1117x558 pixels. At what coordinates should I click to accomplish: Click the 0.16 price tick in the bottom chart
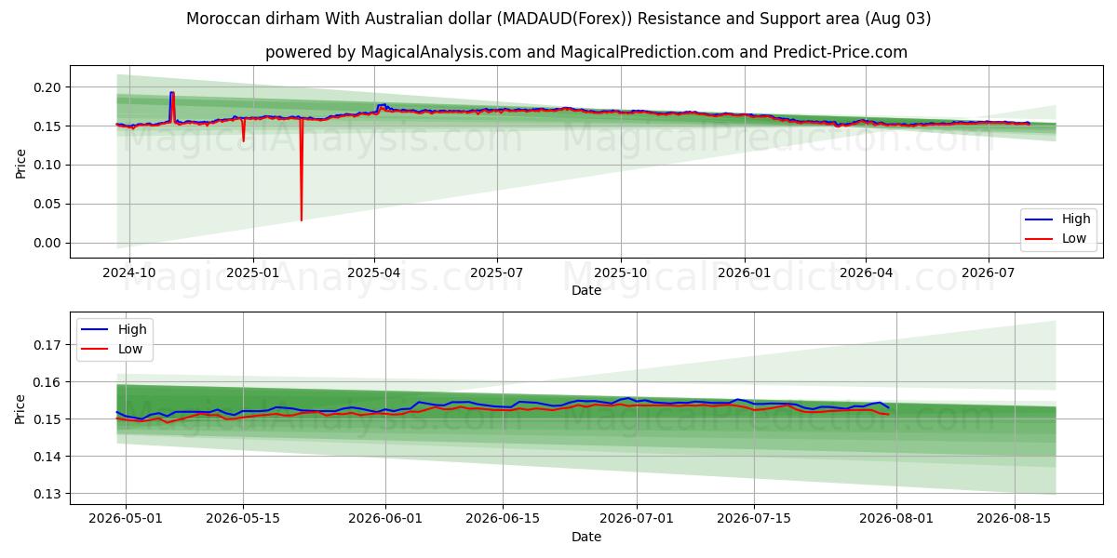coord(48,382)
